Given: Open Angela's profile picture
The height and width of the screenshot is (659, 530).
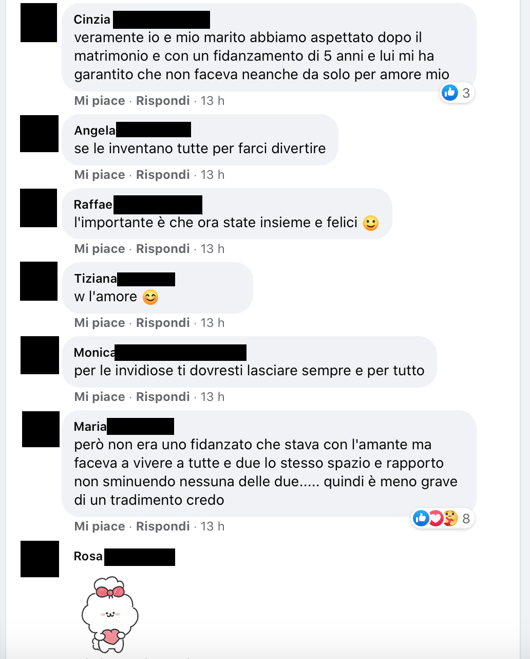Looking at the screenshot, I should tap(39, 134).
